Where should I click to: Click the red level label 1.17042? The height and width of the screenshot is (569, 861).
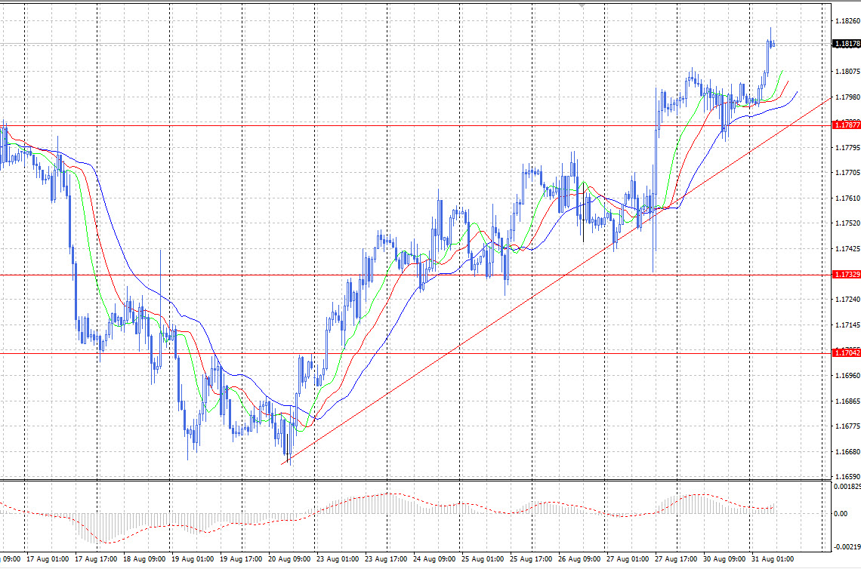[x=847, y=353]
